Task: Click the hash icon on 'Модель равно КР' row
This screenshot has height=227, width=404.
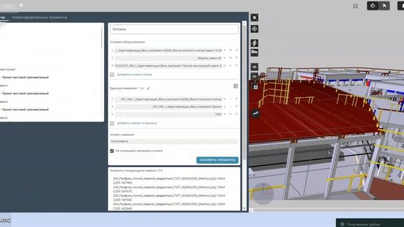Action: (x=230, y=58)
